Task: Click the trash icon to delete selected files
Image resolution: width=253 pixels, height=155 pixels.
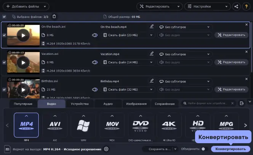Action: pos(54,16)
